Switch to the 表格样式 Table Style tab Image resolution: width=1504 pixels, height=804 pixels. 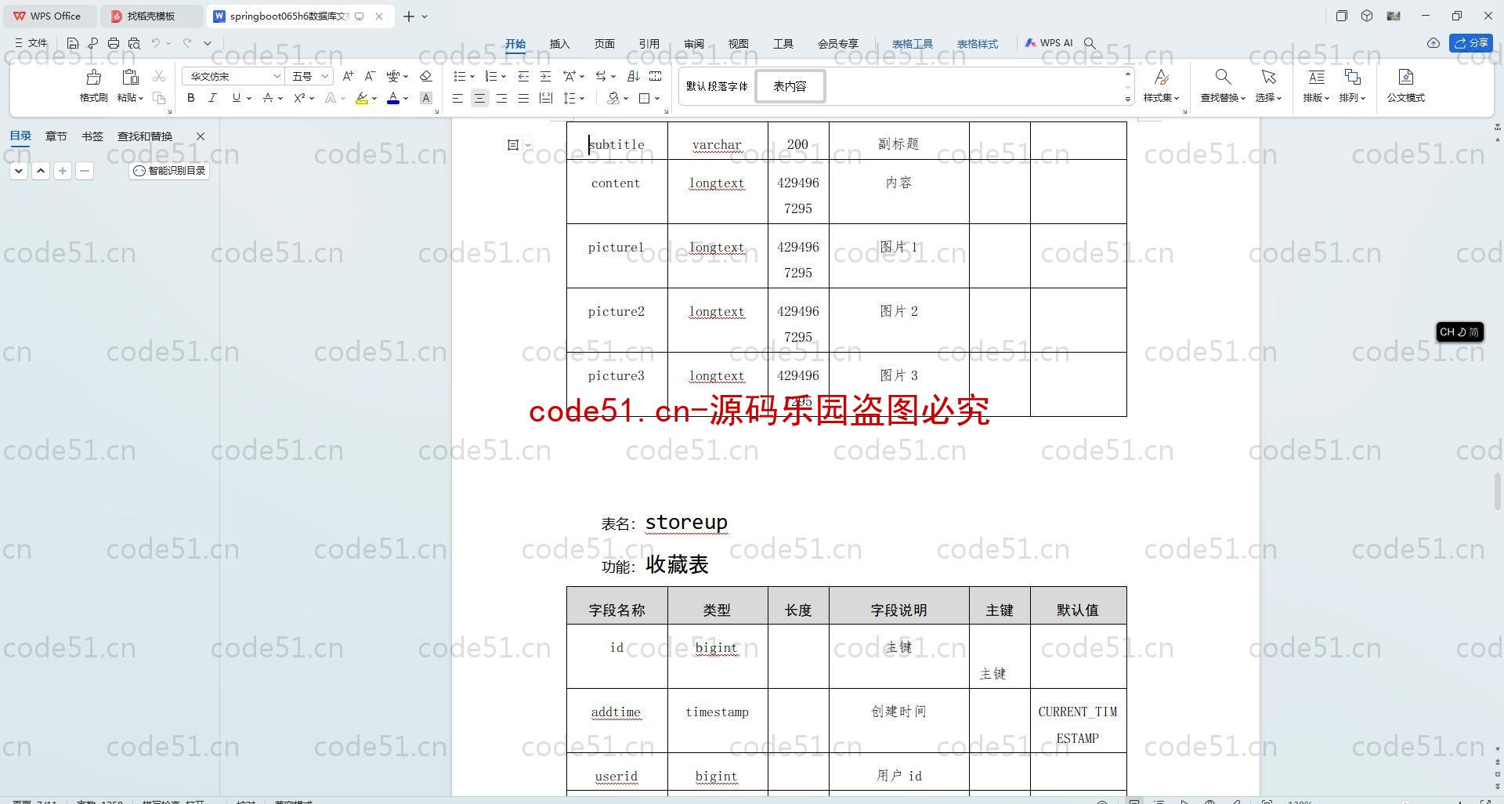(977, 44)
